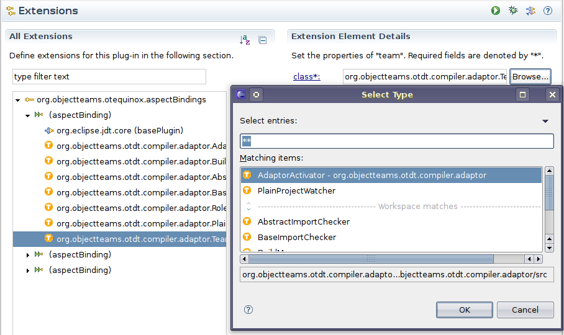Image resolution: width=564 pixels, height=335 pixels.
Task: Click the Export plug-in icon in header
Action: click(x=530, y=11)
